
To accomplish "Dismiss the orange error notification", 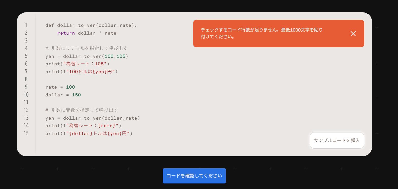I will (353, 34).
